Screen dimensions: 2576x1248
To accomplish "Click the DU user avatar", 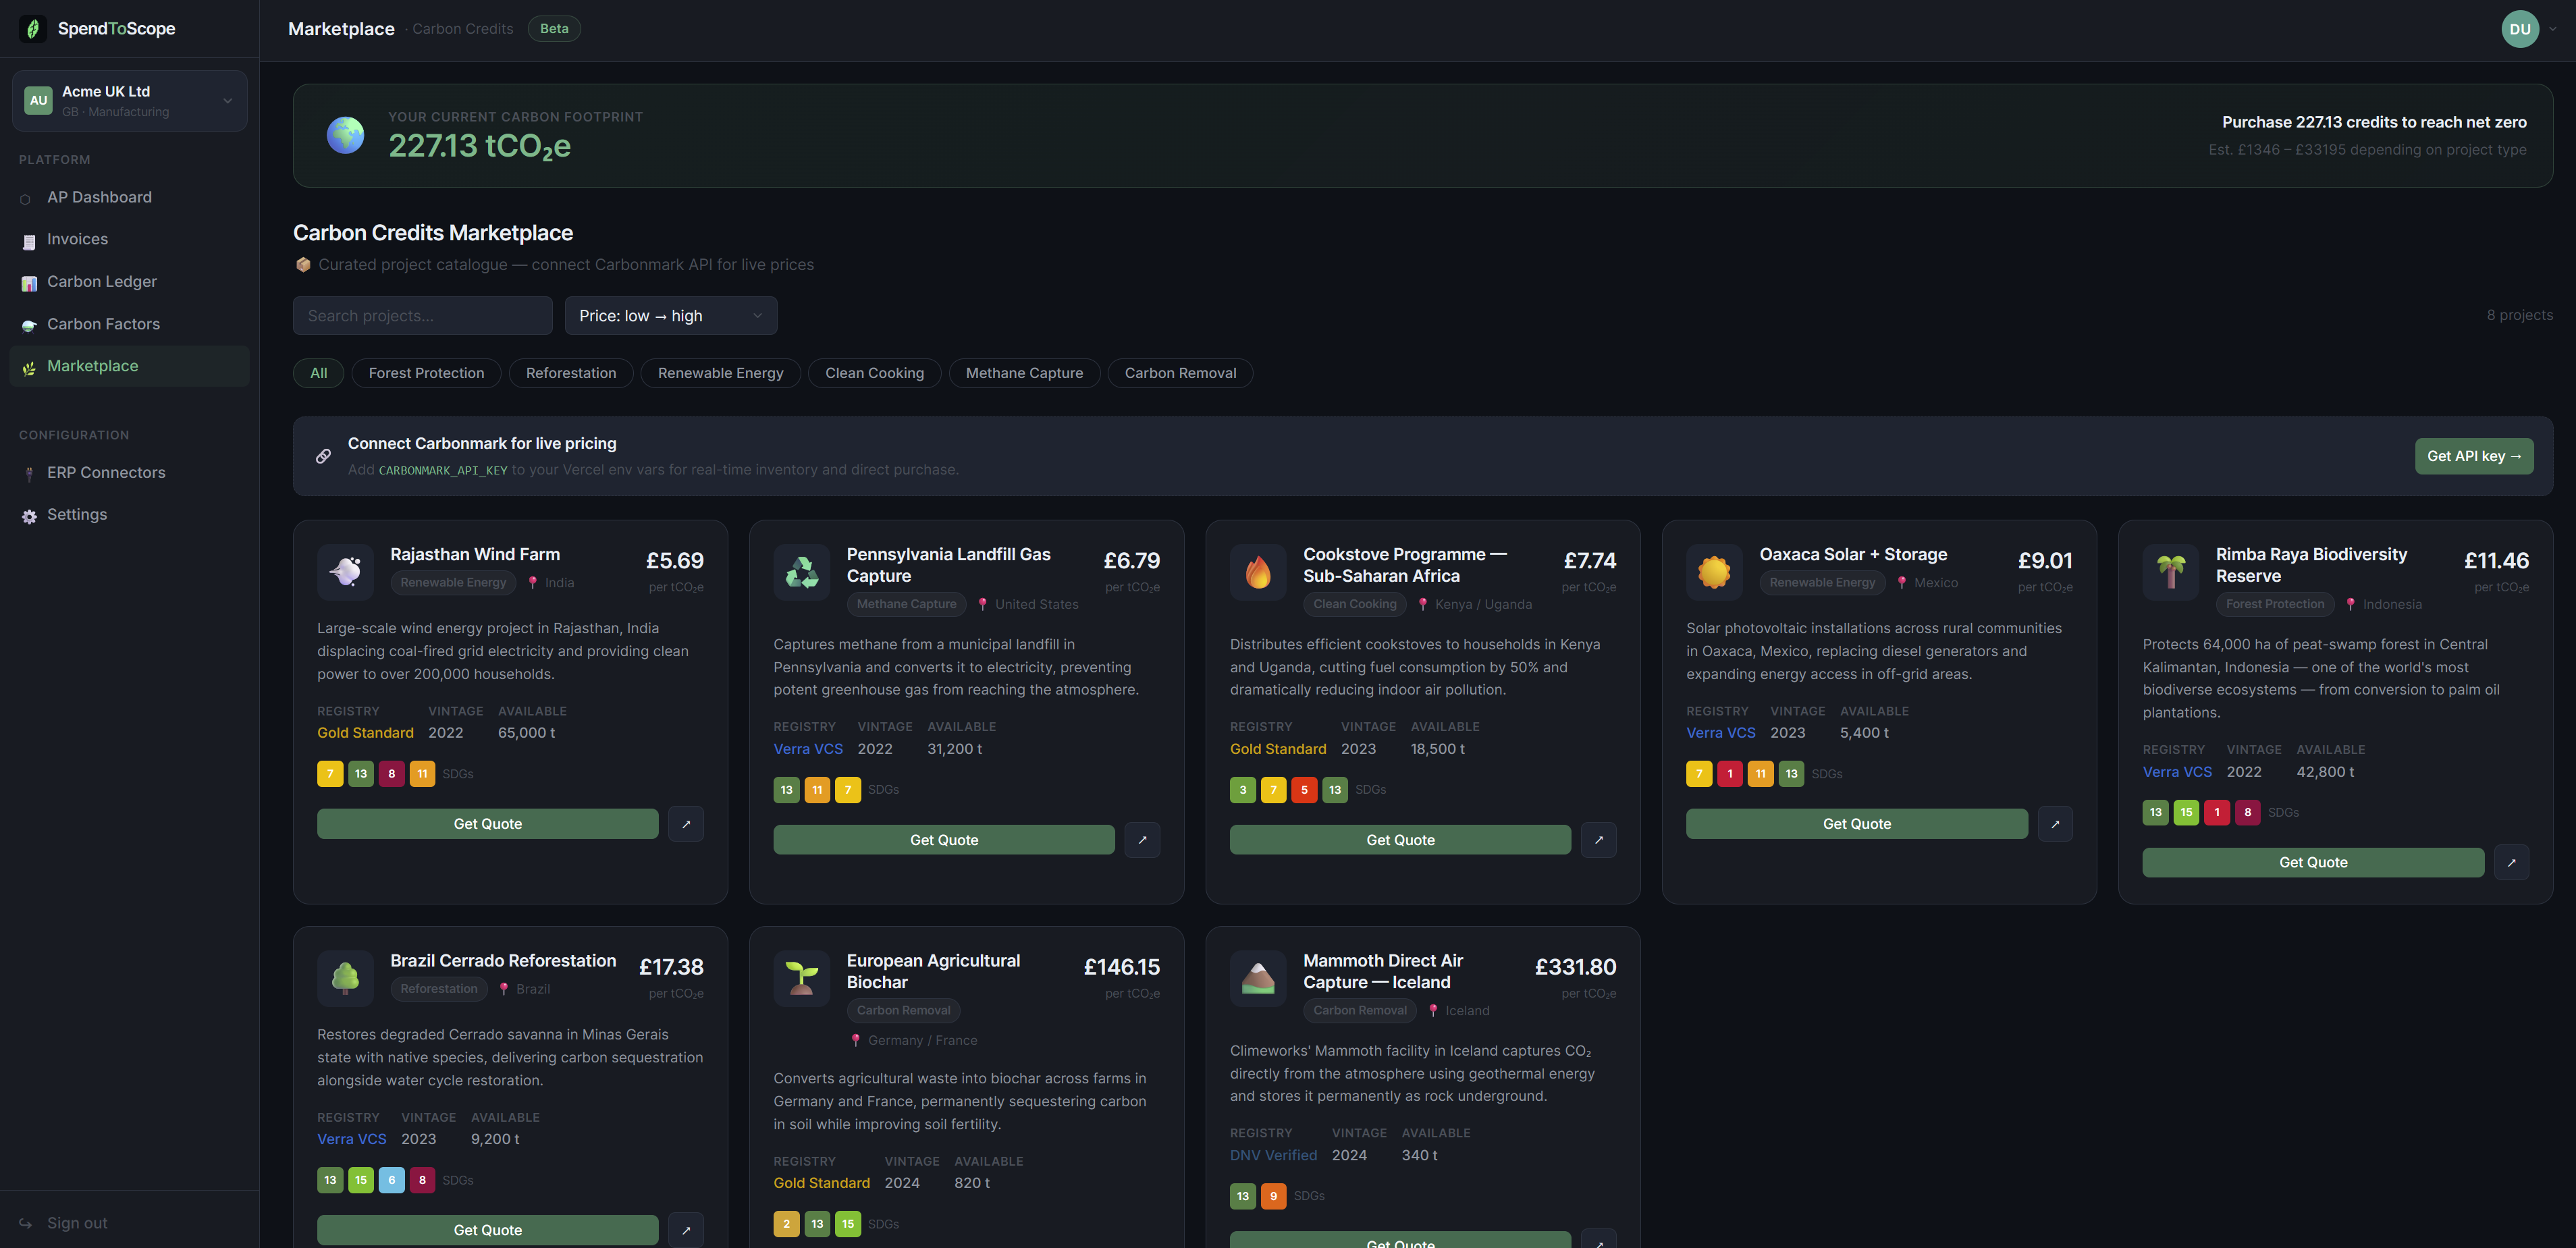I will [2520, 29].
